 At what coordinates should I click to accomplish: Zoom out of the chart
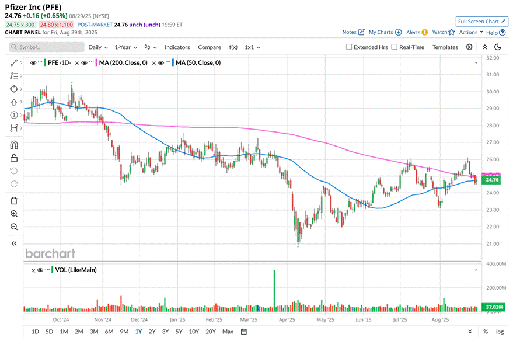[14, 227]
